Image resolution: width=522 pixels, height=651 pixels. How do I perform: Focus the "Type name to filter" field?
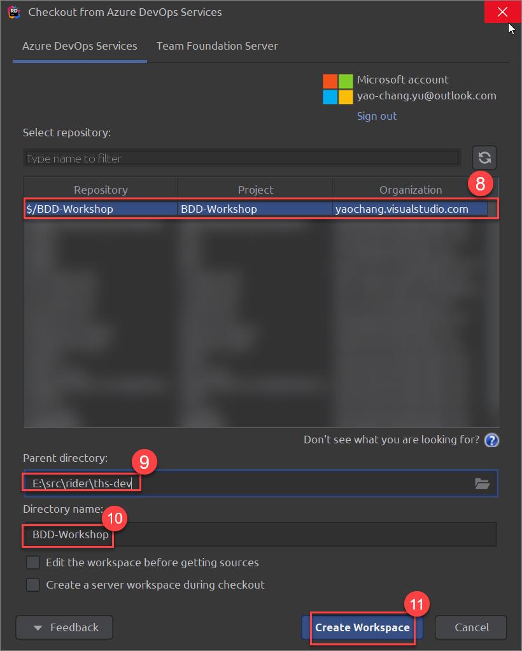242,158
